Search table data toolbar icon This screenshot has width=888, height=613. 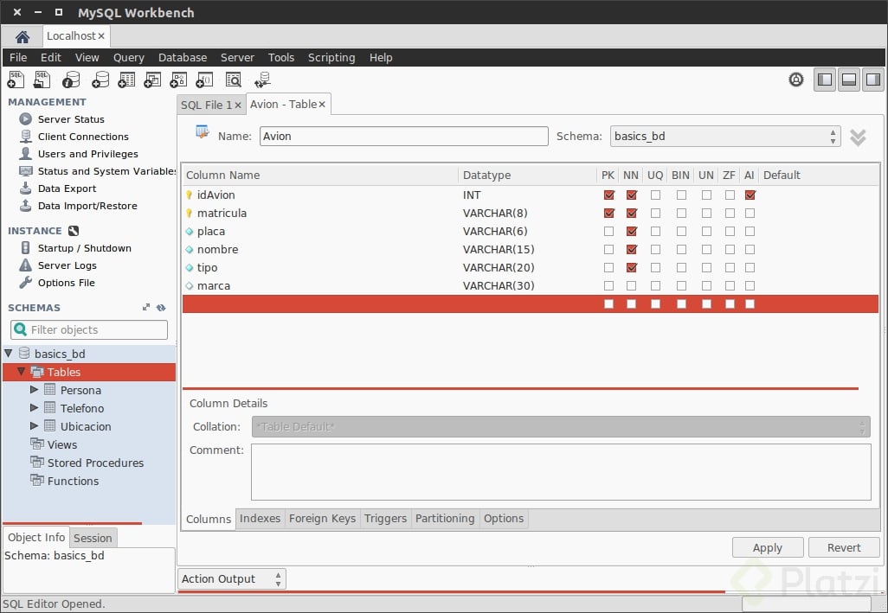coord(234,80)
